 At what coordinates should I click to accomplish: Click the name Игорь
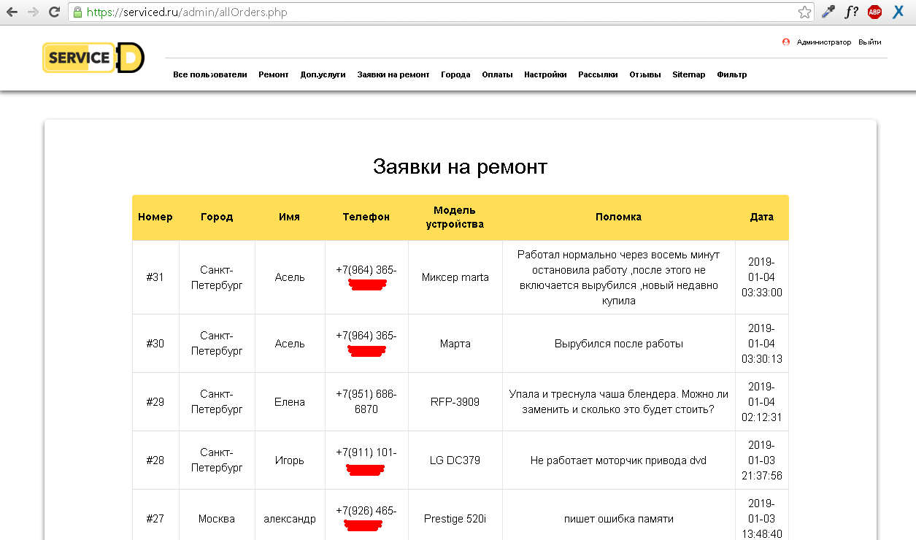point(290,460)
